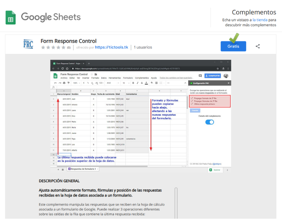
Task: Open the font size 10 dropdown
Action: coord(126,83)
